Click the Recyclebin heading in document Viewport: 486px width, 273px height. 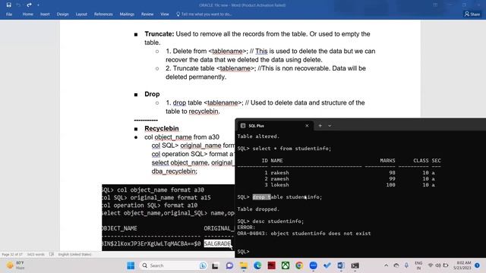pyautogui.click(x=162, y=128)
